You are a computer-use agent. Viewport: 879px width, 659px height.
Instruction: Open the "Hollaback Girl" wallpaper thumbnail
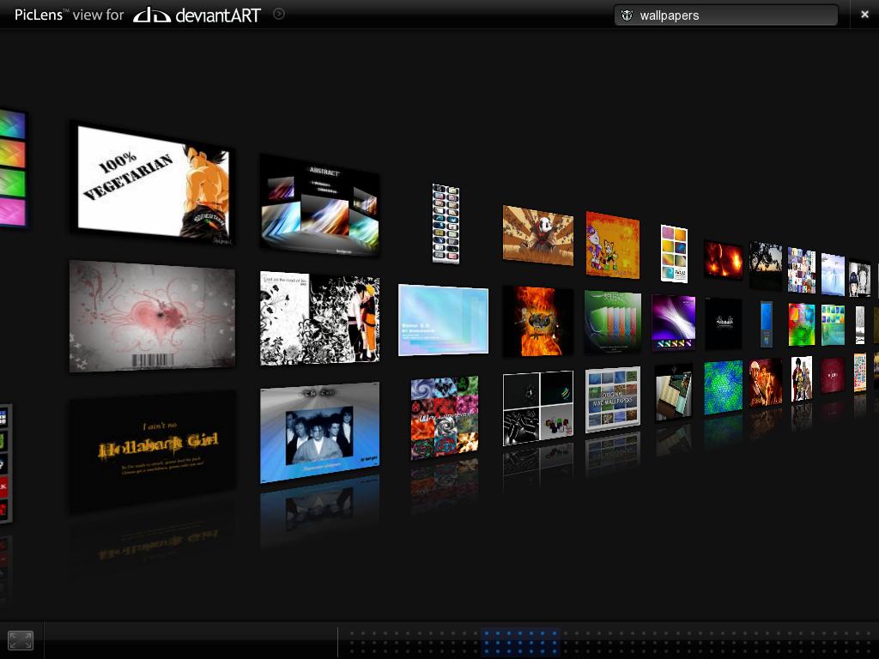152,450
